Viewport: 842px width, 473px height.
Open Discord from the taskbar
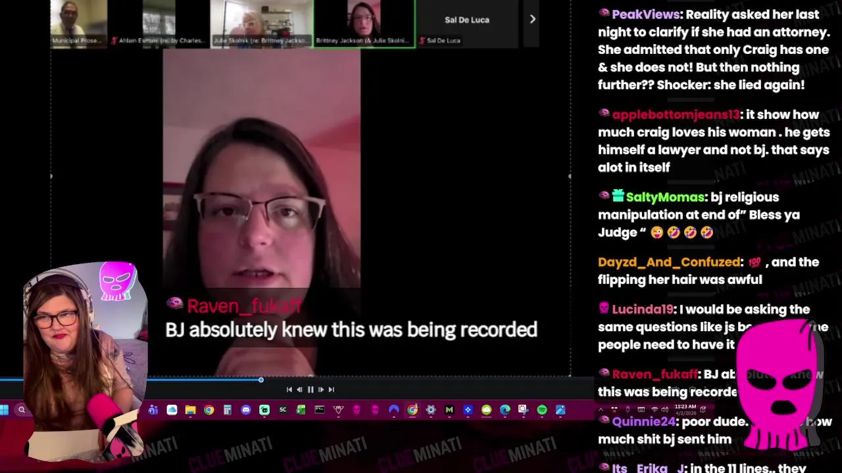(x=246, y=410)
